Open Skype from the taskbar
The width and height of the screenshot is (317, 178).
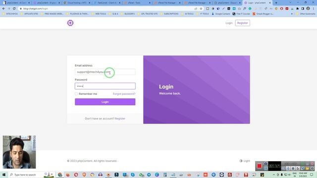[133, 175]
